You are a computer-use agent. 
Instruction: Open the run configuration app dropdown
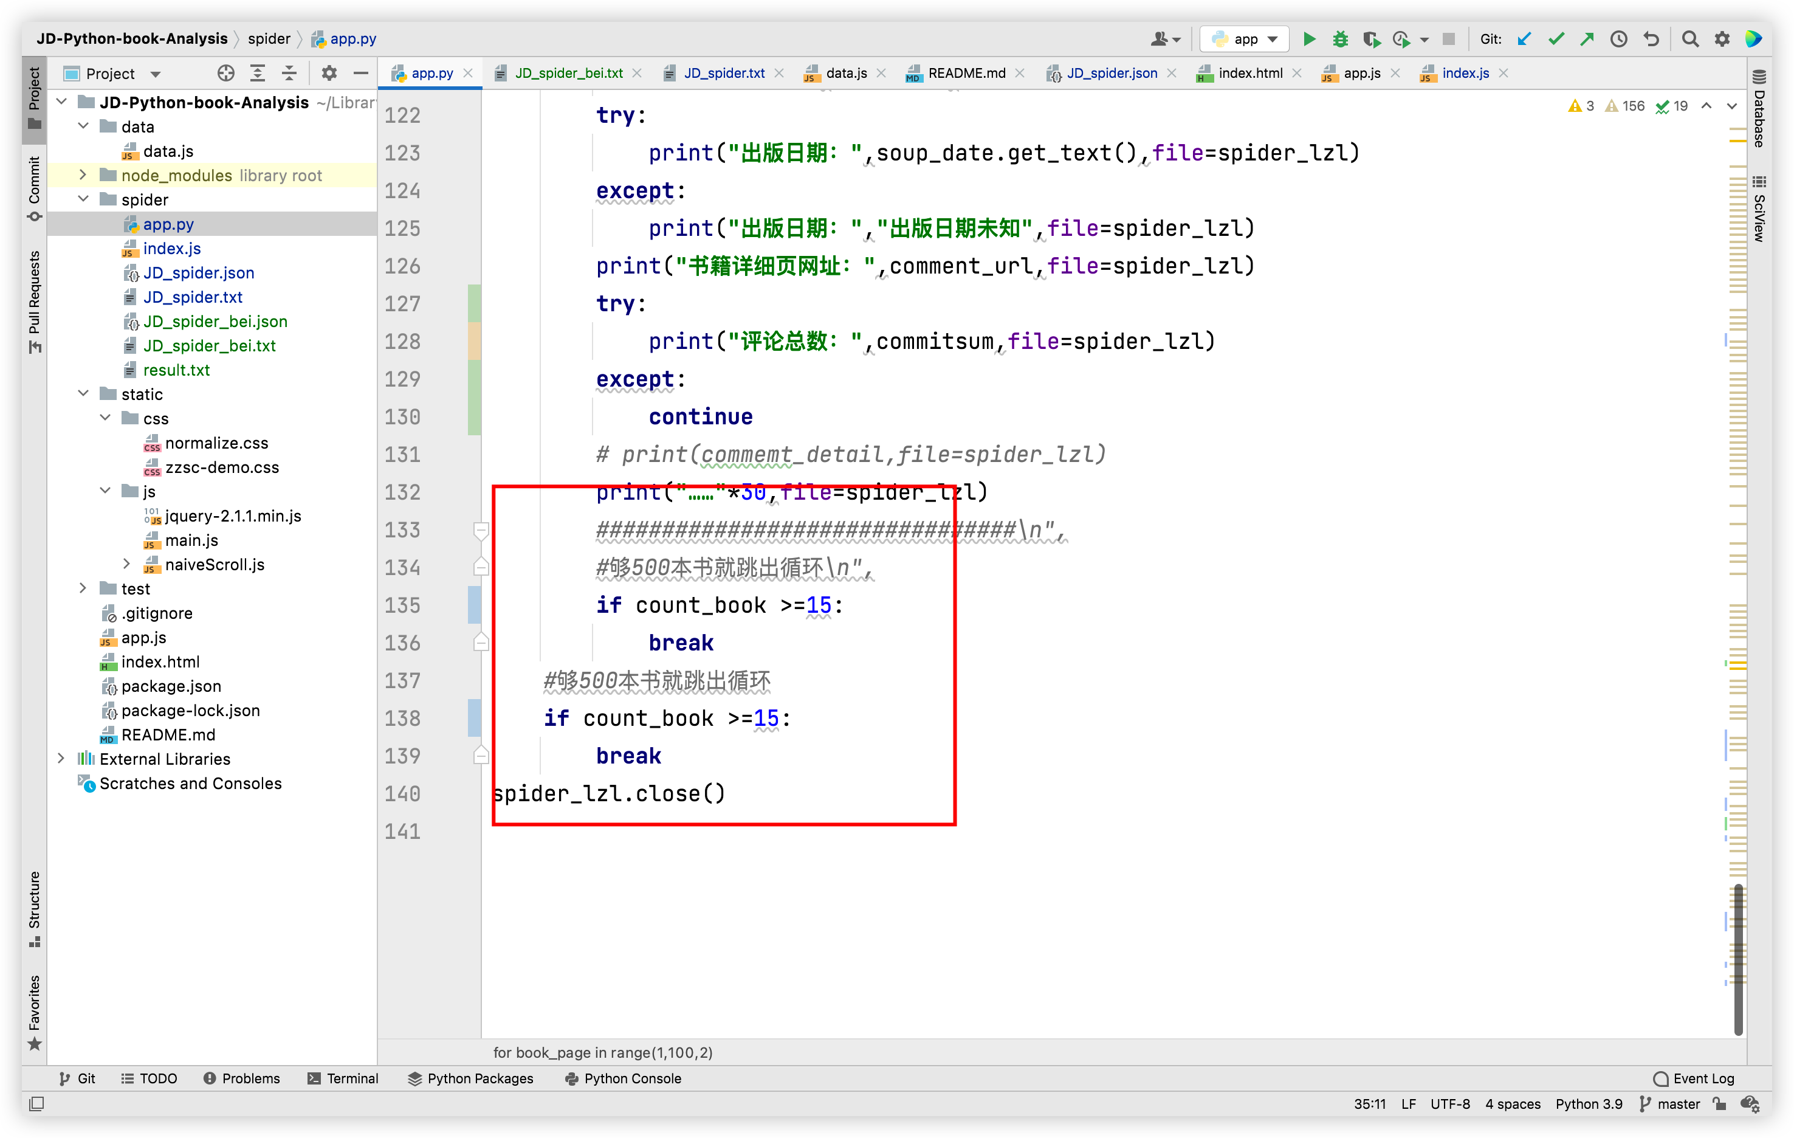(x=1245, y=39)
